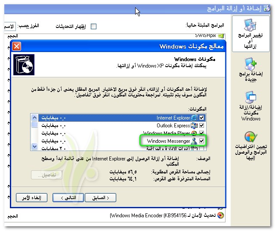Select the Windows Media Encoder KB954156 entry

[163, 216]
